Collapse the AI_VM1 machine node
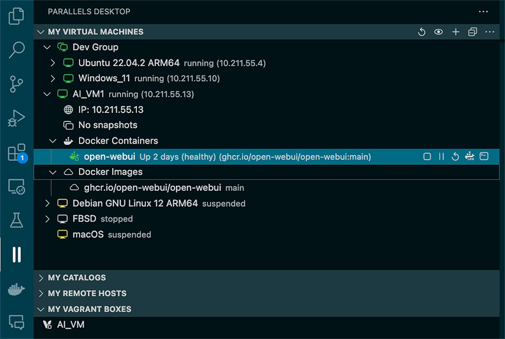Viewport: 505px width, 339px height. pyautogui.click(x=47, y=94)
